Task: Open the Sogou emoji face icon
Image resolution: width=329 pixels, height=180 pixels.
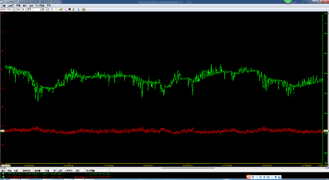Action: [x=261, y=177]
